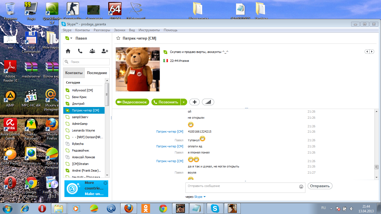Image resolution: width=381 pixels, height=214 pixels.
Task: Launch Google Chrome desktop shortcut
Action: pyautogui.click(x=31, y=187)
